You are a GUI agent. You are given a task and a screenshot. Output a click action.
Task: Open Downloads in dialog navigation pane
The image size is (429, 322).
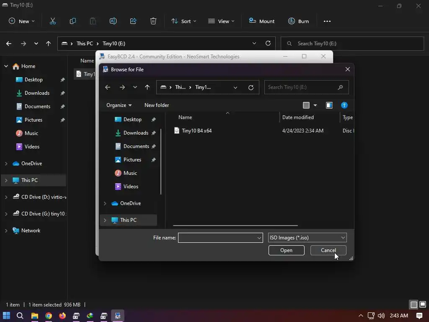coord(136,133)
